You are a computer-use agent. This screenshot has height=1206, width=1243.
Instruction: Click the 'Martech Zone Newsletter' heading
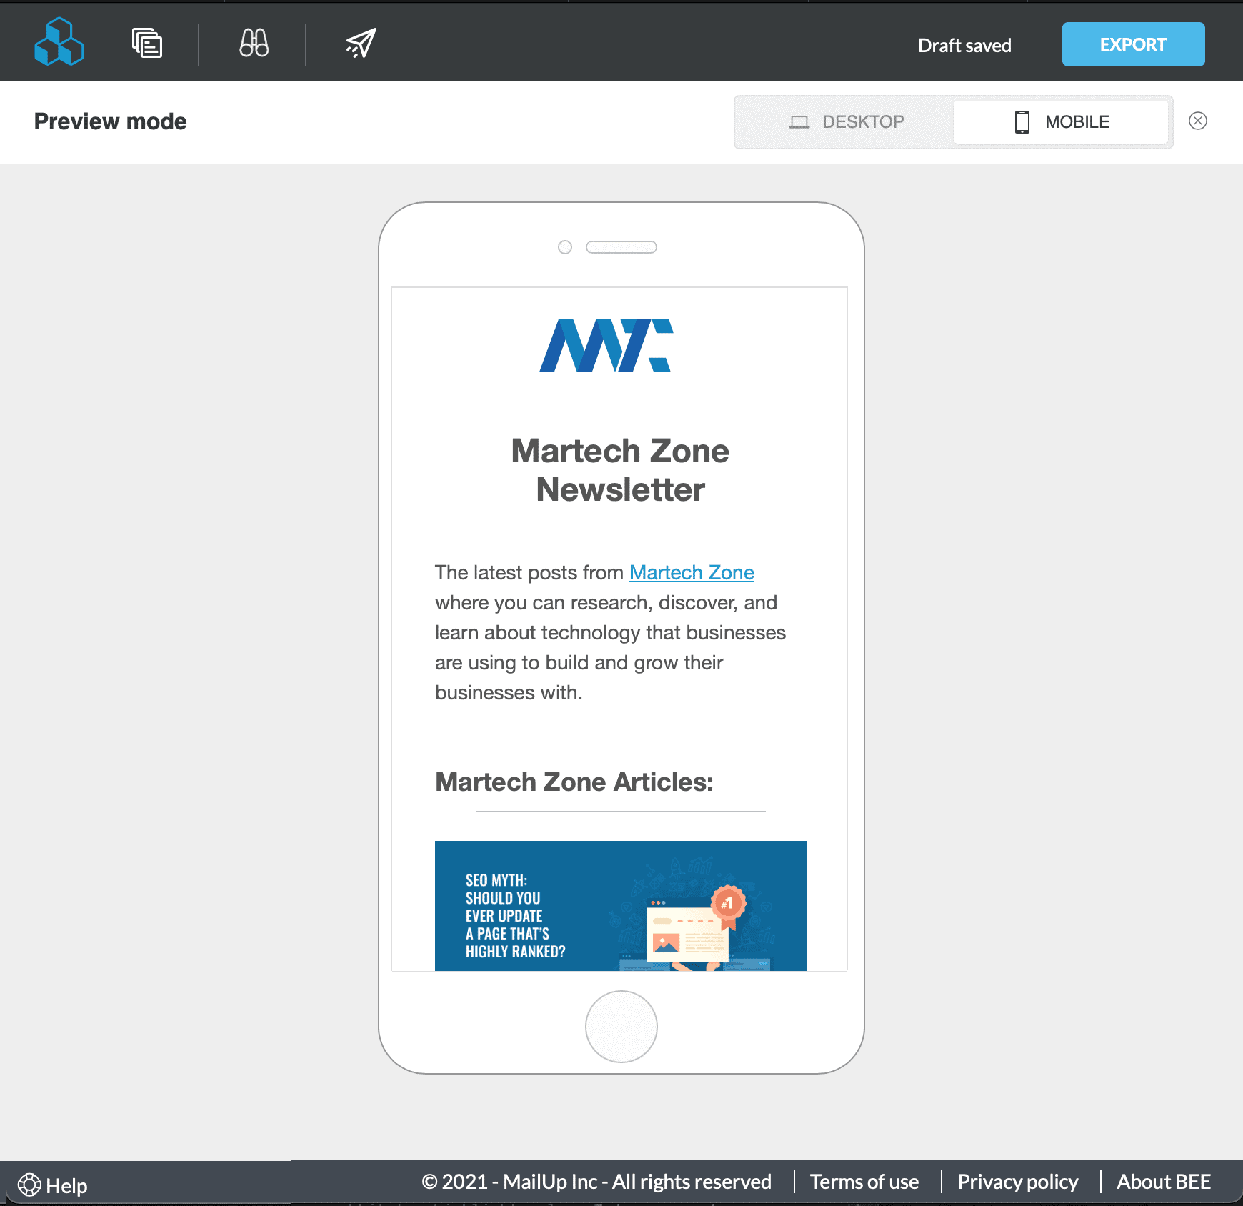point(620,470)
